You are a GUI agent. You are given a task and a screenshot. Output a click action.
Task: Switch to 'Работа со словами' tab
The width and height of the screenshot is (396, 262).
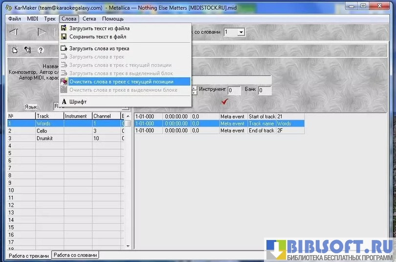(x=75, y=255)
